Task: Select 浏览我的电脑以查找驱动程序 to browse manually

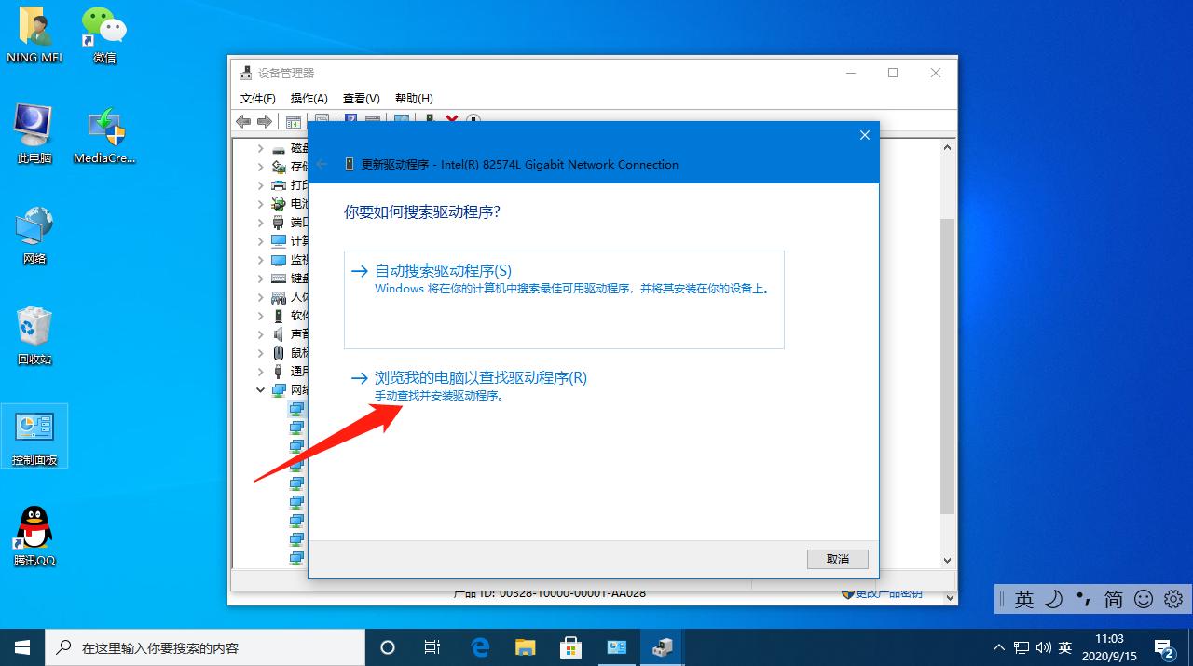Action: (478, 377)
